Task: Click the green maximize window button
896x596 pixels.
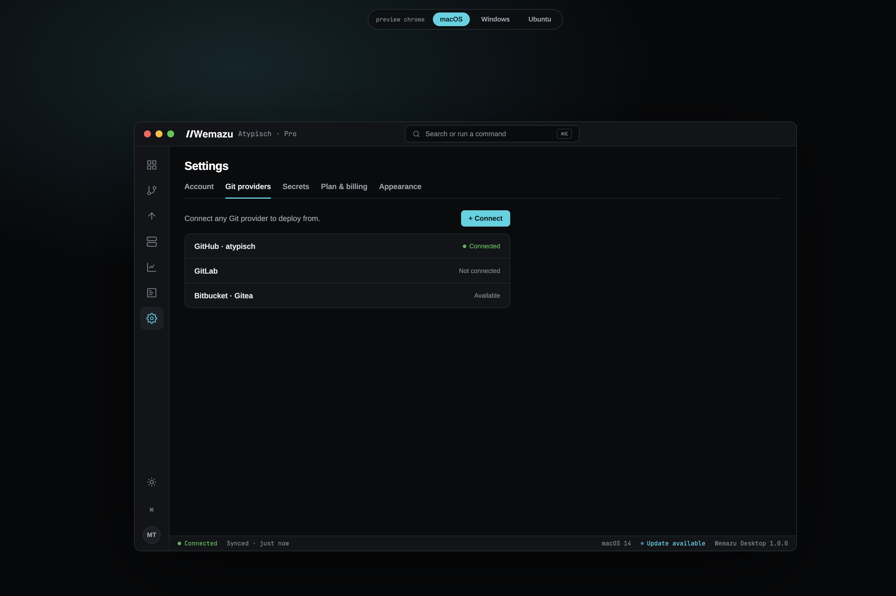Action: click(x=170, y=134)
